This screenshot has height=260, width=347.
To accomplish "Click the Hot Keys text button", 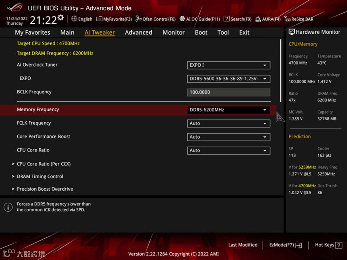I will click(325, 245).
